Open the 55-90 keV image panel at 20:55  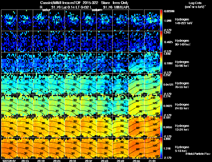pyautogui.click(x=136, y=63)
